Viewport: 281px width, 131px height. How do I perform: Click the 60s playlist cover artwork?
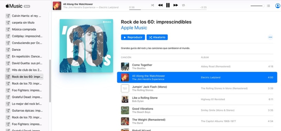tap(86, 46)
